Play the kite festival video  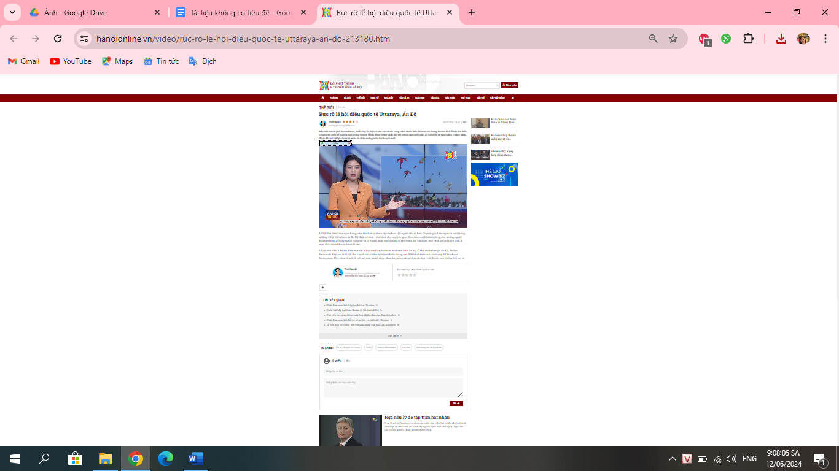(393, 186)
